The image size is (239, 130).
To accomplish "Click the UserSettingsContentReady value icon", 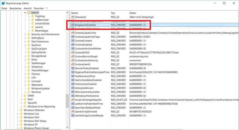I will [73, 116].
